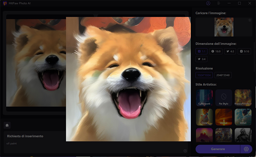This screenshot has height=157, width=256.
Task: Pick the sunset mountain style thumbnail
Action: coord(204,135)
